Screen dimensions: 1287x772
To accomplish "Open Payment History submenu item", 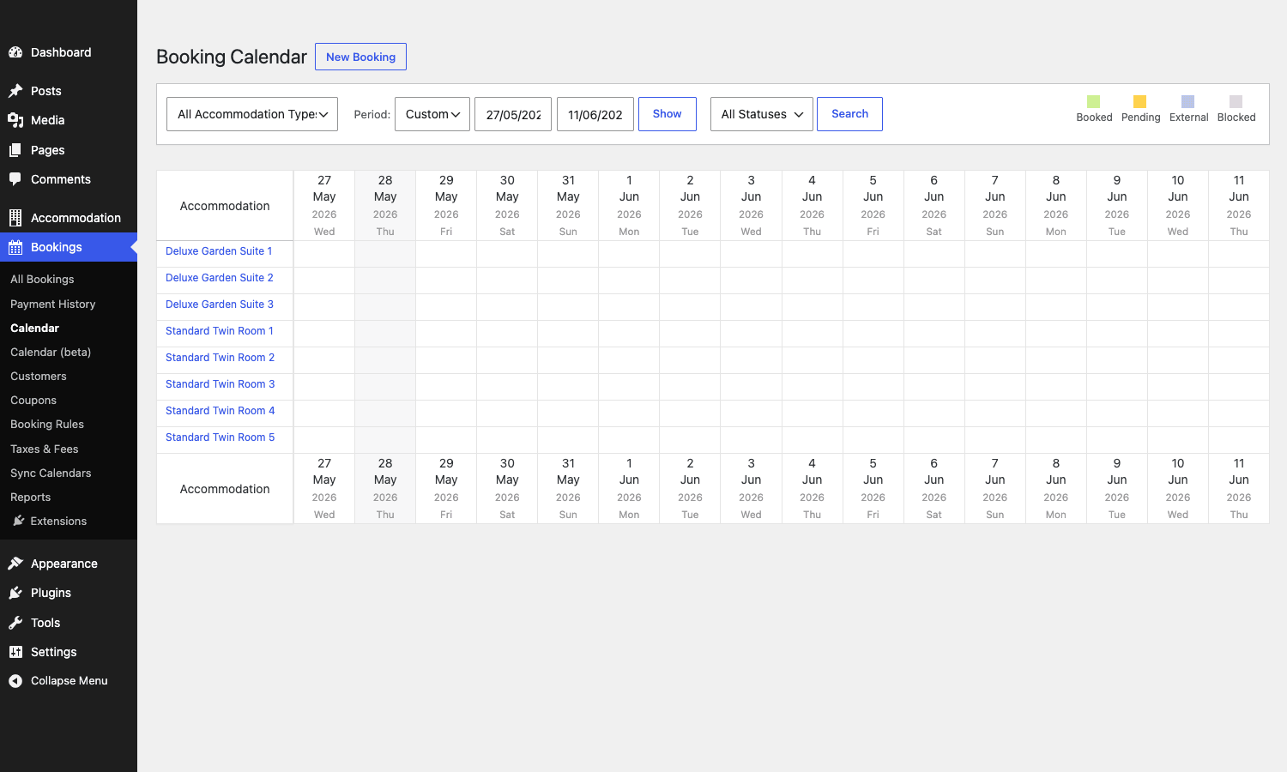I will coord(53,304).
